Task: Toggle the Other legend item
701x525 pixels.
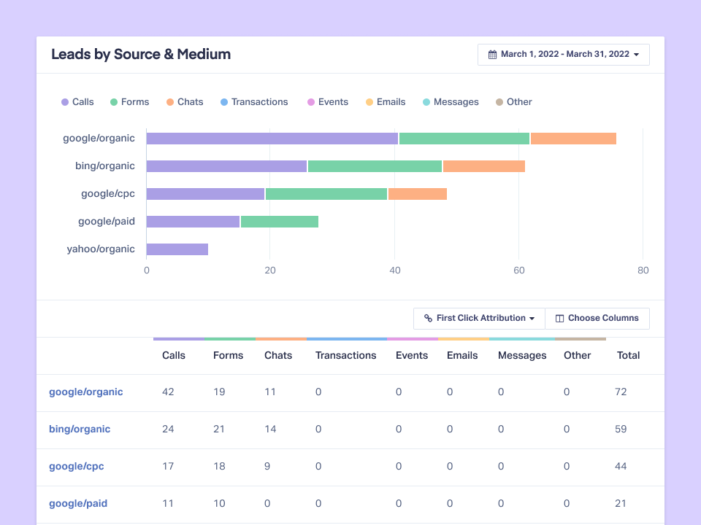Action: pos(513,101)
